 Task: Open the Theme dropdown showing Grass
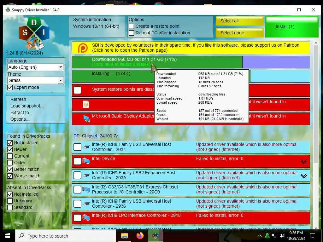point(36,80)
